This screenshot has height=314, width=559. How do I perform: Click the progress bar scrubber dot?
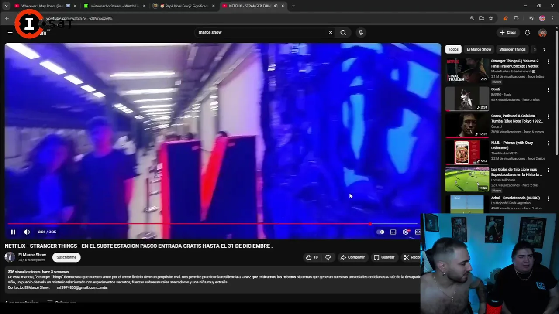tap(370, 224)
